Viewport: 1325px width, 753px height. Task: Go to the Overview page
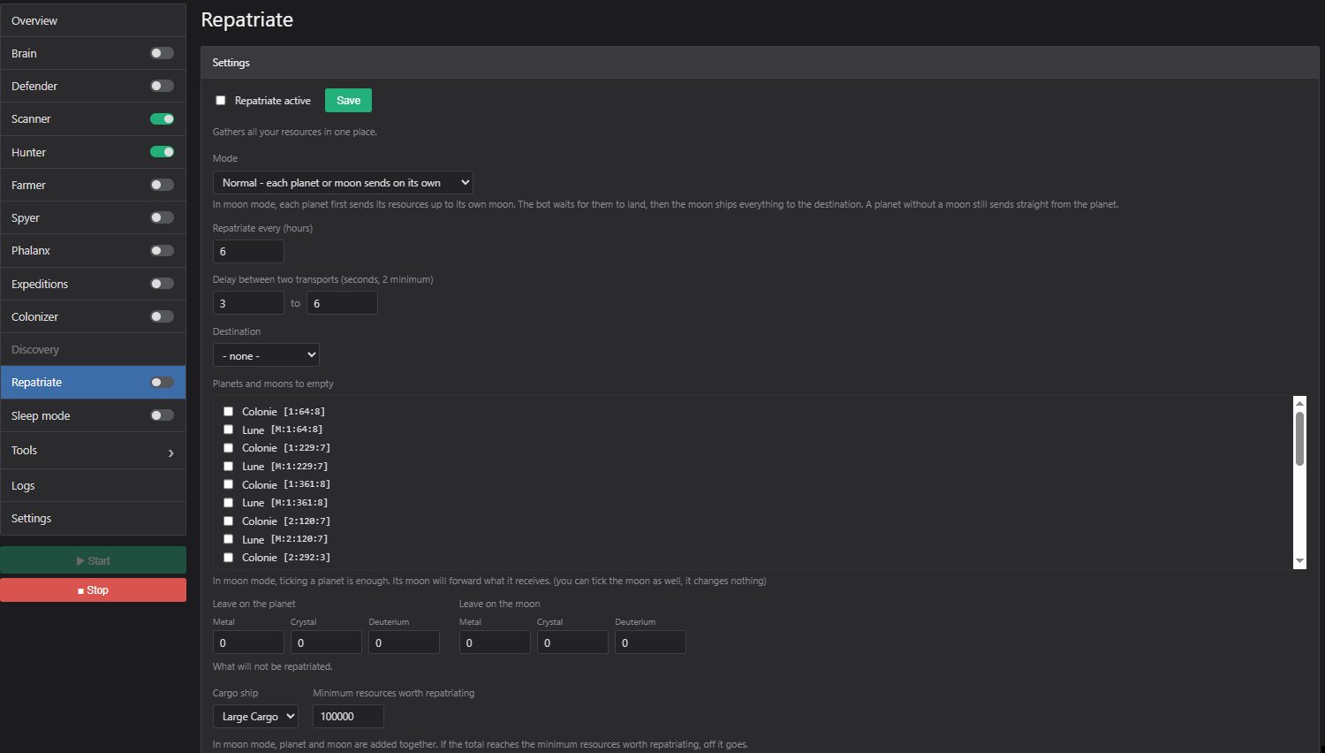[x=93, y=20]
